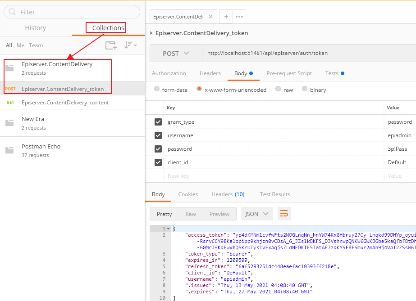Collapse JSON at line 1 fold arrow

coord(168,229)
